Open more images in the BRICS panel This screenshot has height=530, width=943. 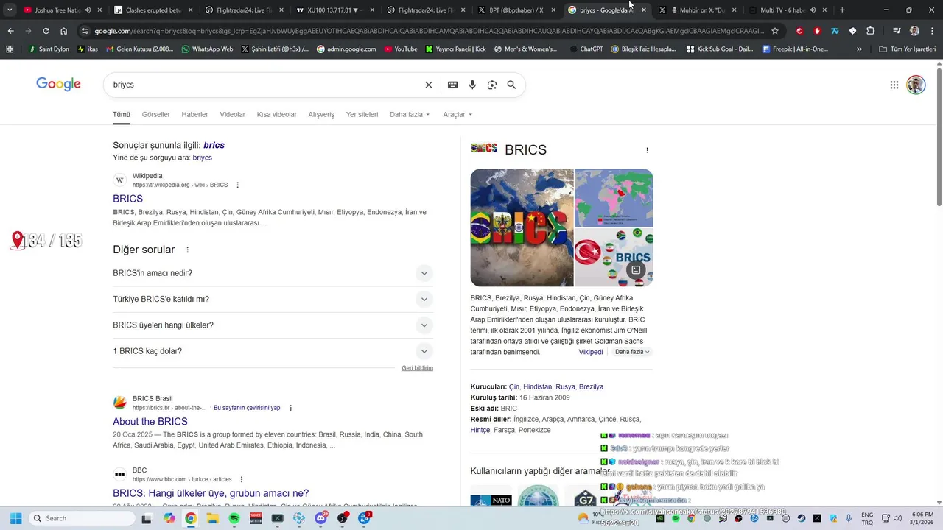tap(636, 270)
